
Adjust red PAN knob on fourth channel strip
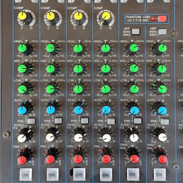[106, 159]
